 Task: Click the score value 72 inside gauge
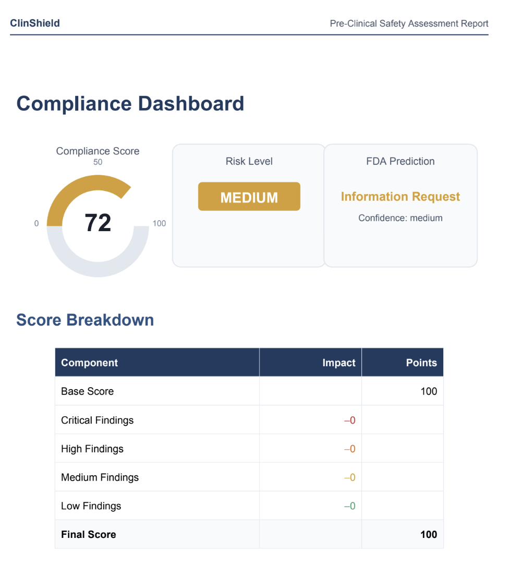coord(98,223)
